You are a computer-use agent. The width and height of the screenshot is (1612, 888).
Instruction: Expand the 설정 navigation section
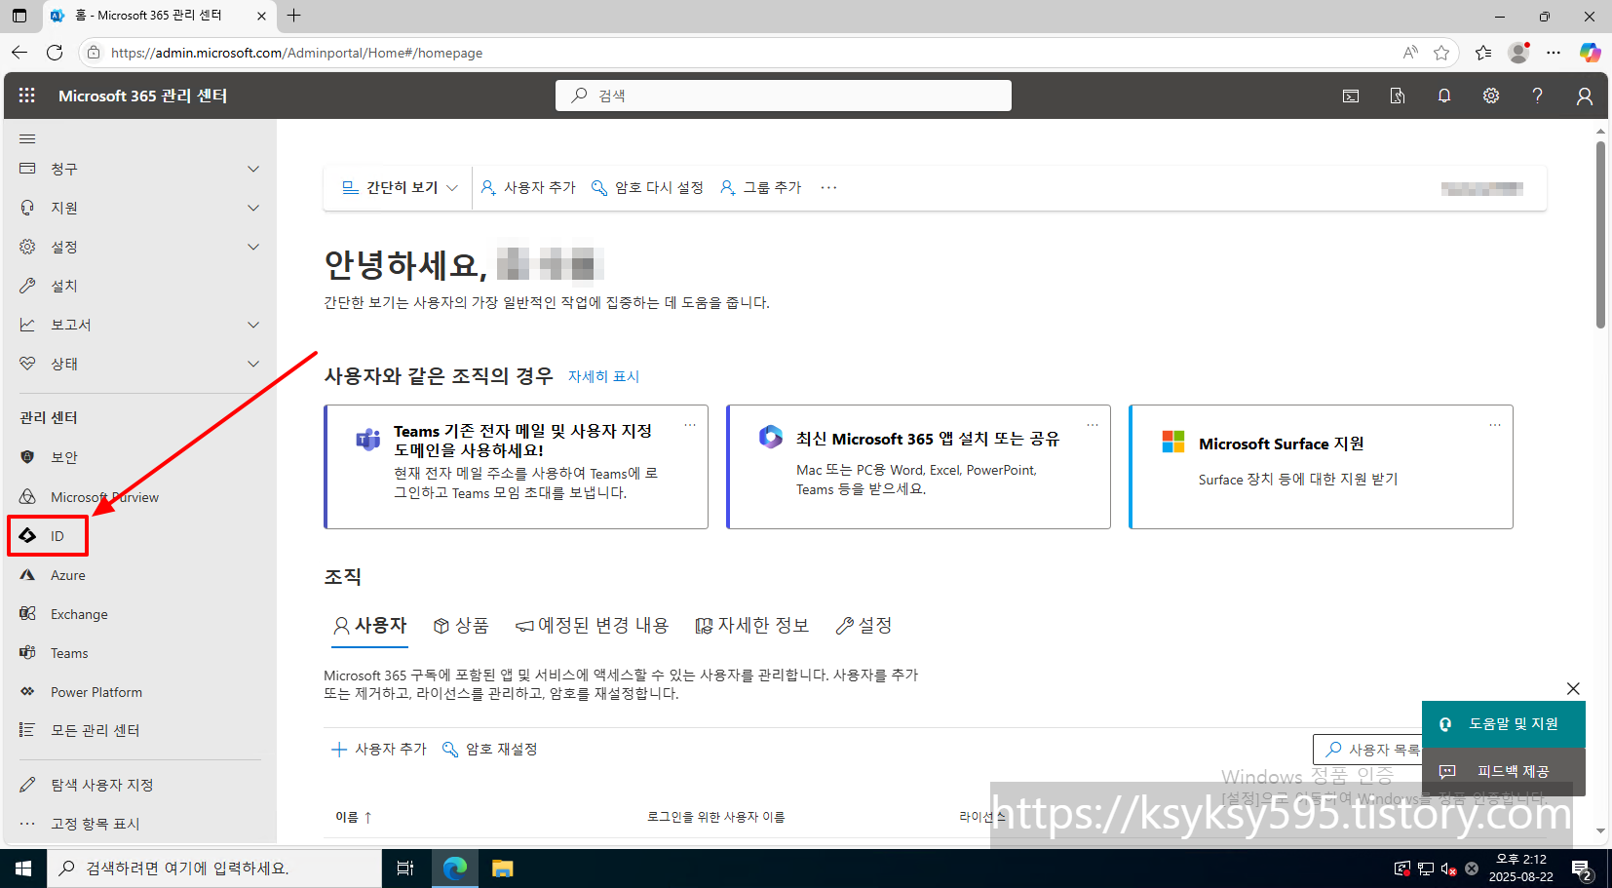[x=253, y=247]
